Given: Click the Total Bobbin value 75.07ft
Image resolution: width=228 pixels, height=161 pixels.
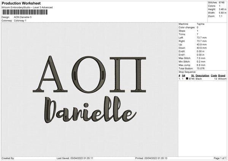Looking at the screenshot, I should [201, 68].
